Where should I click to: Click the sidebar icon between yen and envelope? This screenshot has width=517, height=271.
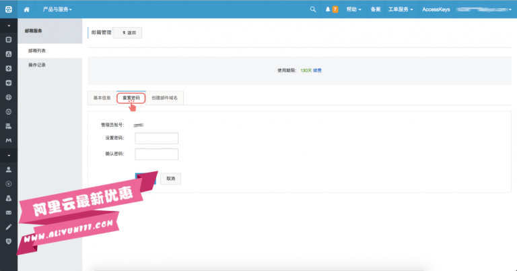pyautogui.click(x=9, y=198)
